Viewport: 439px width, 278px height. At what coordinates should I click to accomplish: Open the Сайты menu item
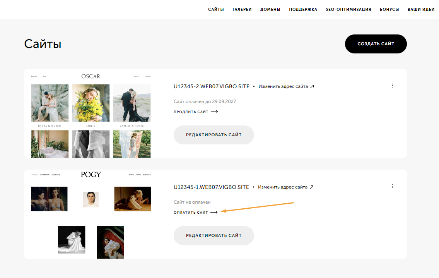pyautogui.click(x=216, y=9)
